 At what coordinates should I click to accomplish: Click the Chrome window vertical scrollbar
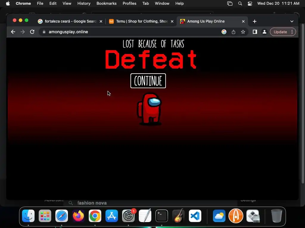[303, 104]
